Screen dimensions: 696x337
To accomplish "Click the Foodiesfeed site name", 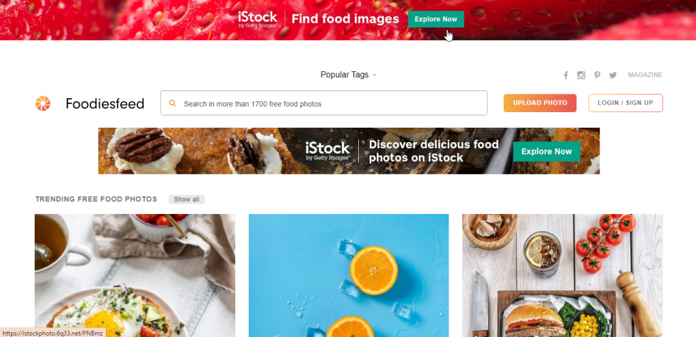I will tap(105, 104).
